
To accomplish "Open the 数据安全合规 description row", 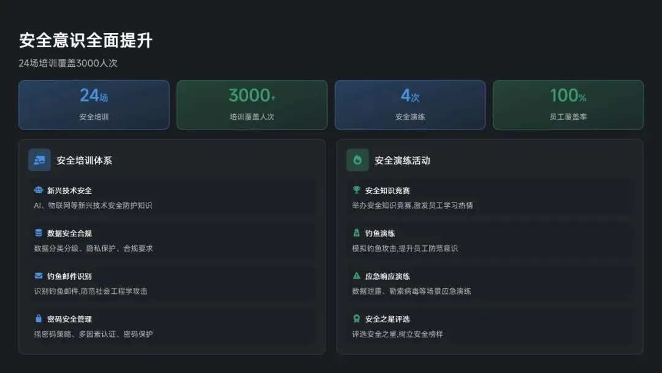I will click(93, 248).
